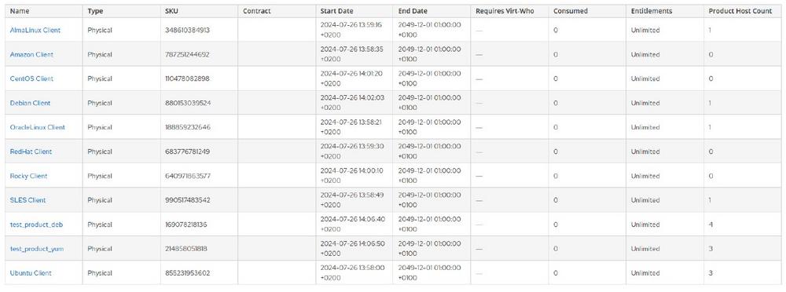Open the AlmaLinux Client subscription
The image size is (786, 292).
(35, 30)
